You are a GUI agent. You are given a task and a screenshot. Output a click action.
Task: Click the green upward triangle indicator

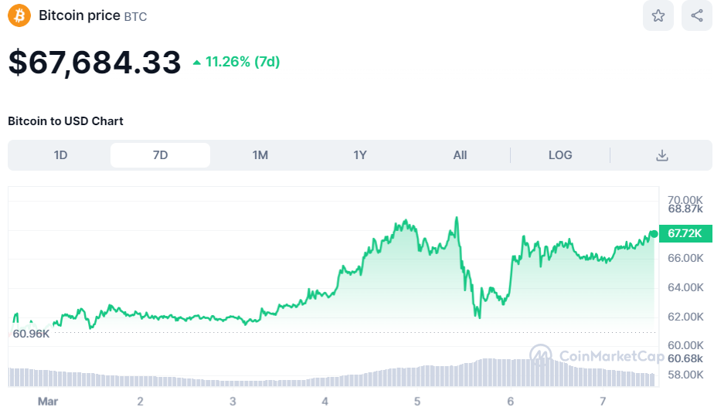(x=197, y=62)
